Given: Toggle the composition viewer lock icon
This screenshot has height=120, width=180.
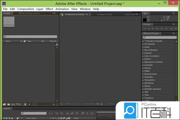Looking at the screenshot, I should [62, 15].
